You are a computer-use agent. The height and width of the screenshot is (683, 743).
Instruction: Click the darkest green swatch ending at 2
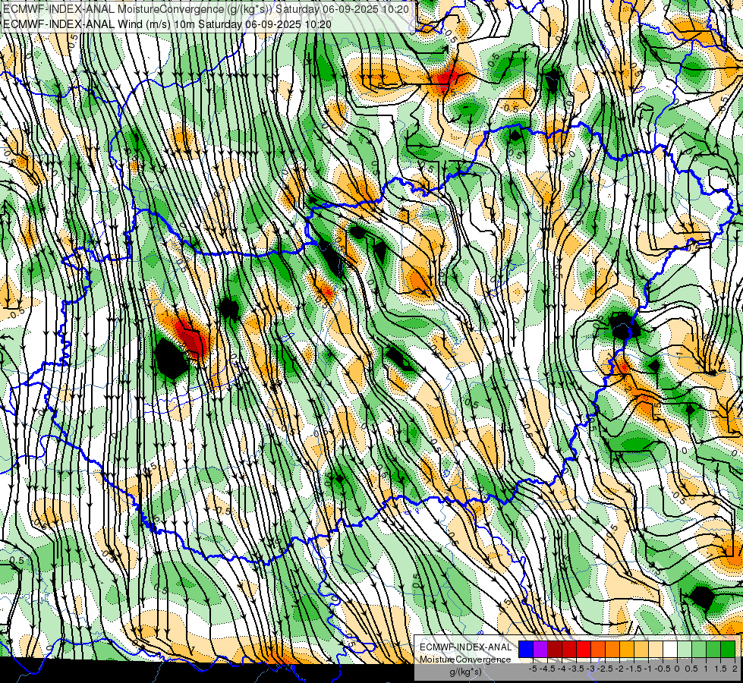[x=728, y=649]
